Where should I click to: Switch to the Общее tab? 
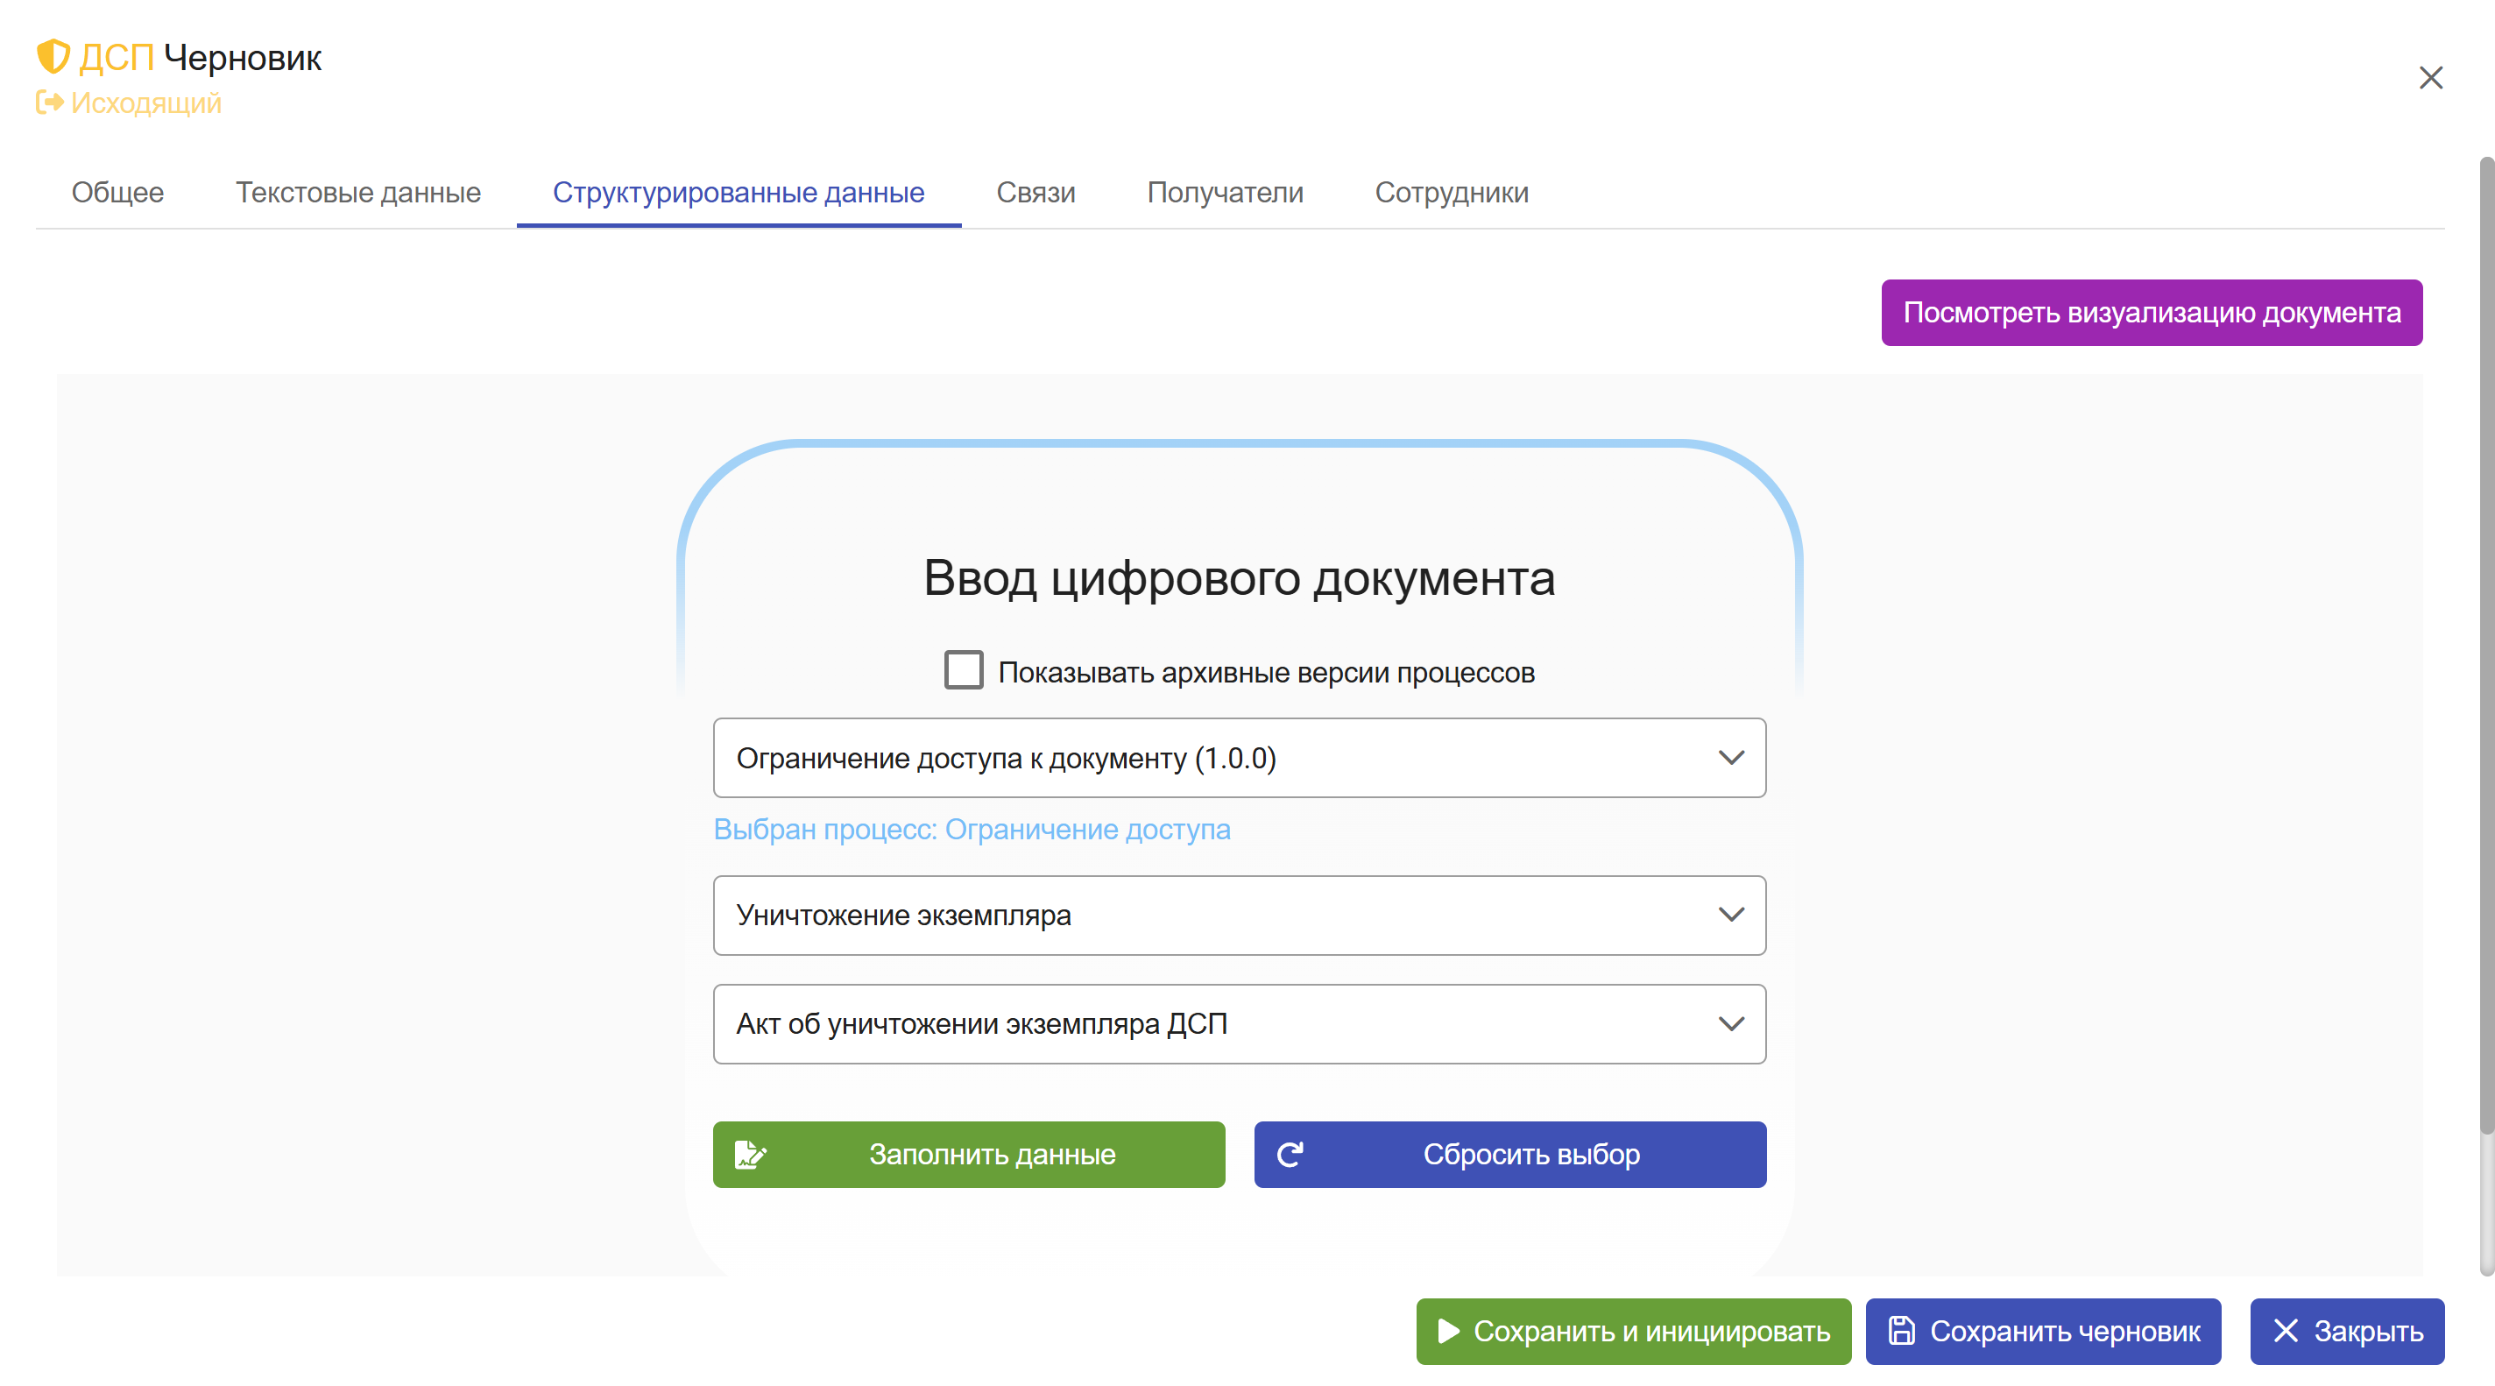(x=118, y=193)
